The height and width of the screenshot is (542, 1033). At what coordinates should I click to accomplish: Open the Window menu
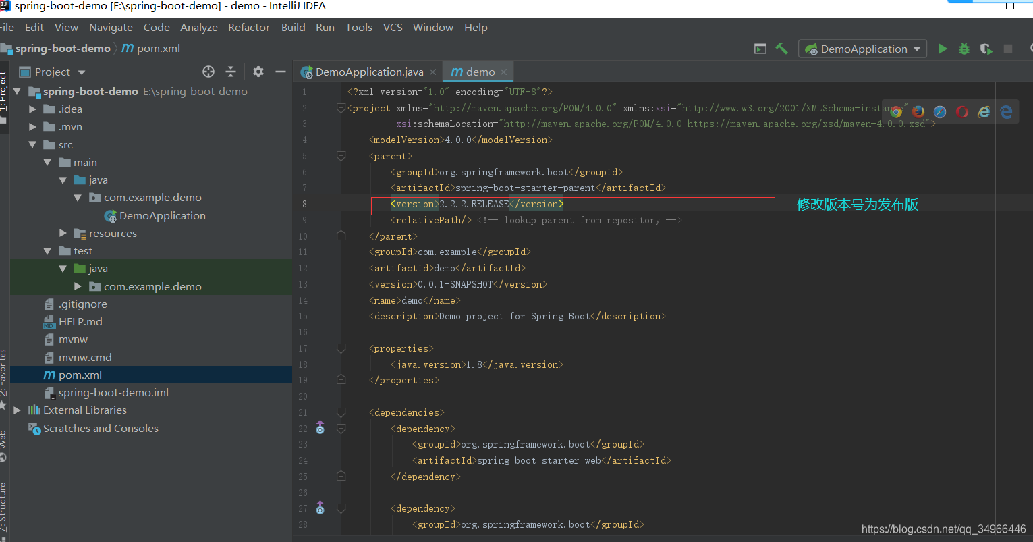[433, 27]
